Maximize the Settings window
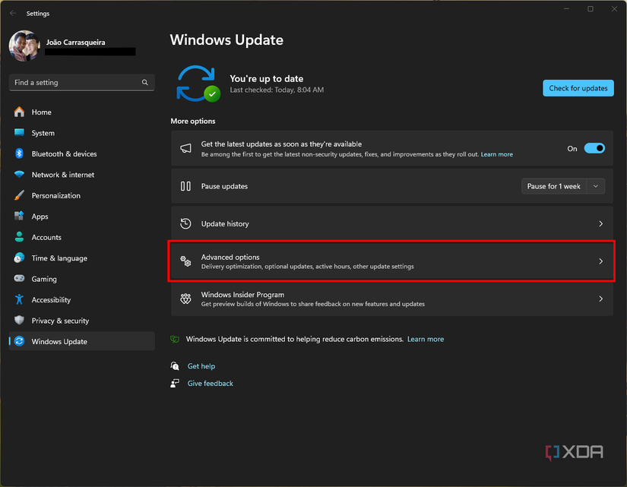Viewport: 627px width, 487px height. tap(591, 9)
